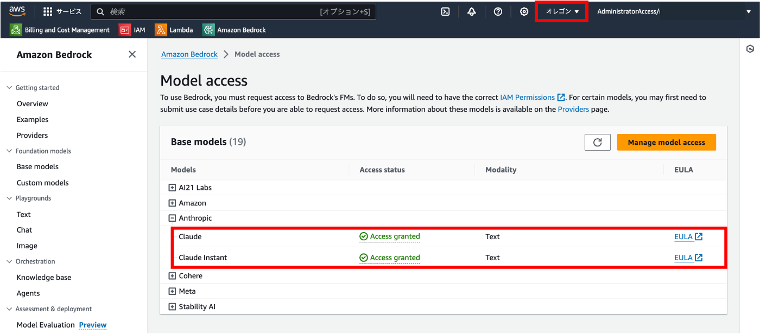Screen dimensions: 760x334
Task: Open the IAM Permissions link
Action: [x=527, y=98]
